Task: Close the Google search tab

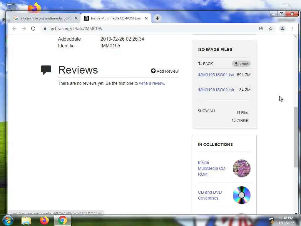Action: [x=76, y=18]
